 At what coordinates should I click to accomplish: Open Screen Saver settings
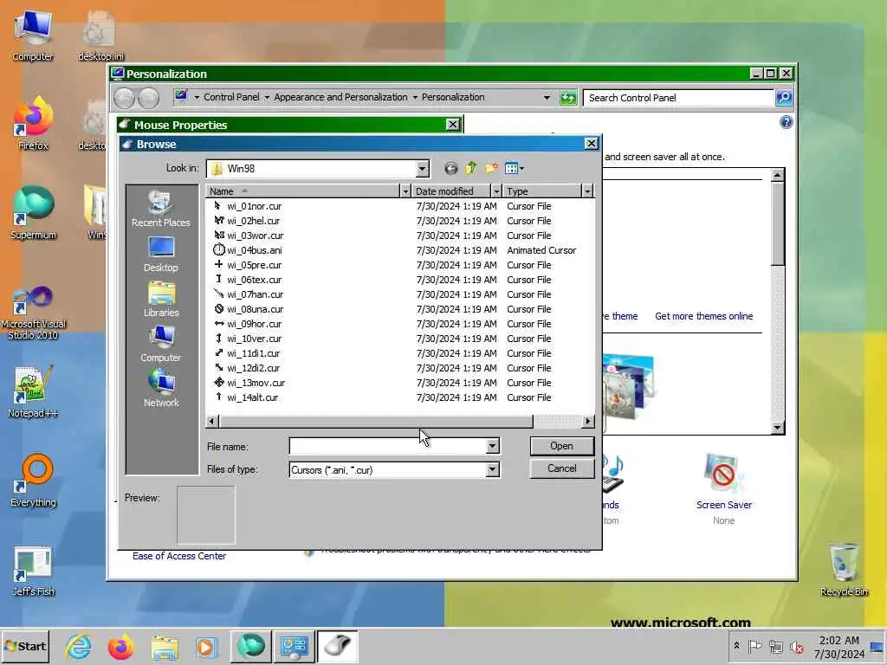[723, 488]
